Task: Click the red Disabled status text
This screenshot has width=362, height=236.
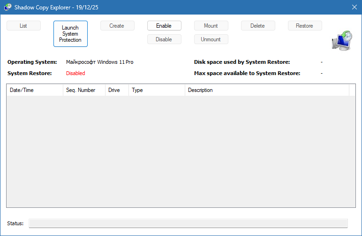Action: tap(75, 73)
